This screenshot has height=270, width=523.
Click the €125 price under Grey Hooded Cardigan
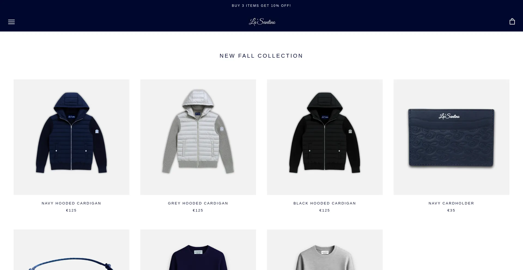click(198, 210)
